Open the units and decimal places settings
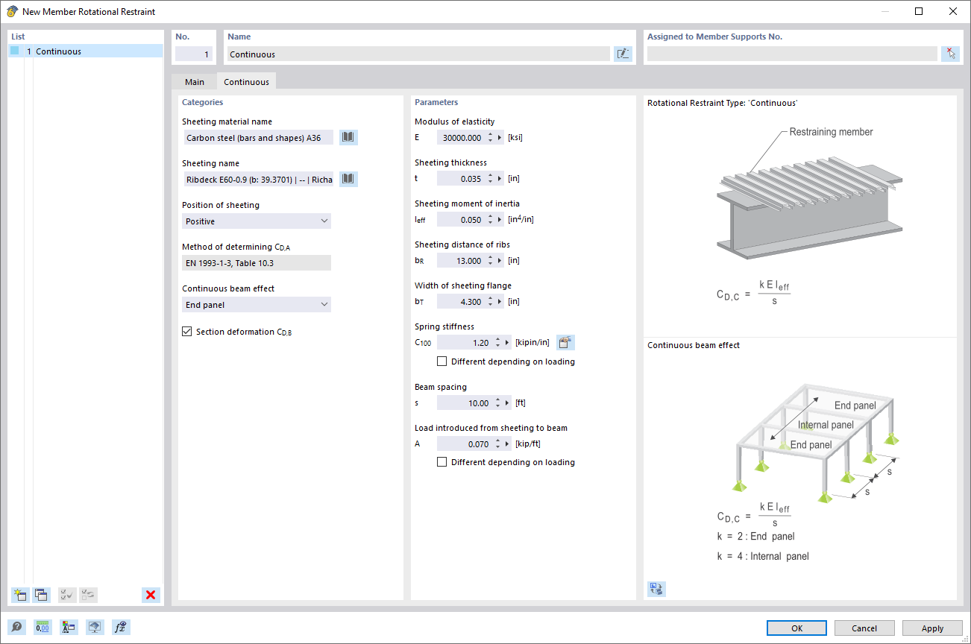Screen dimensions: 971x644 coord(43,627)
